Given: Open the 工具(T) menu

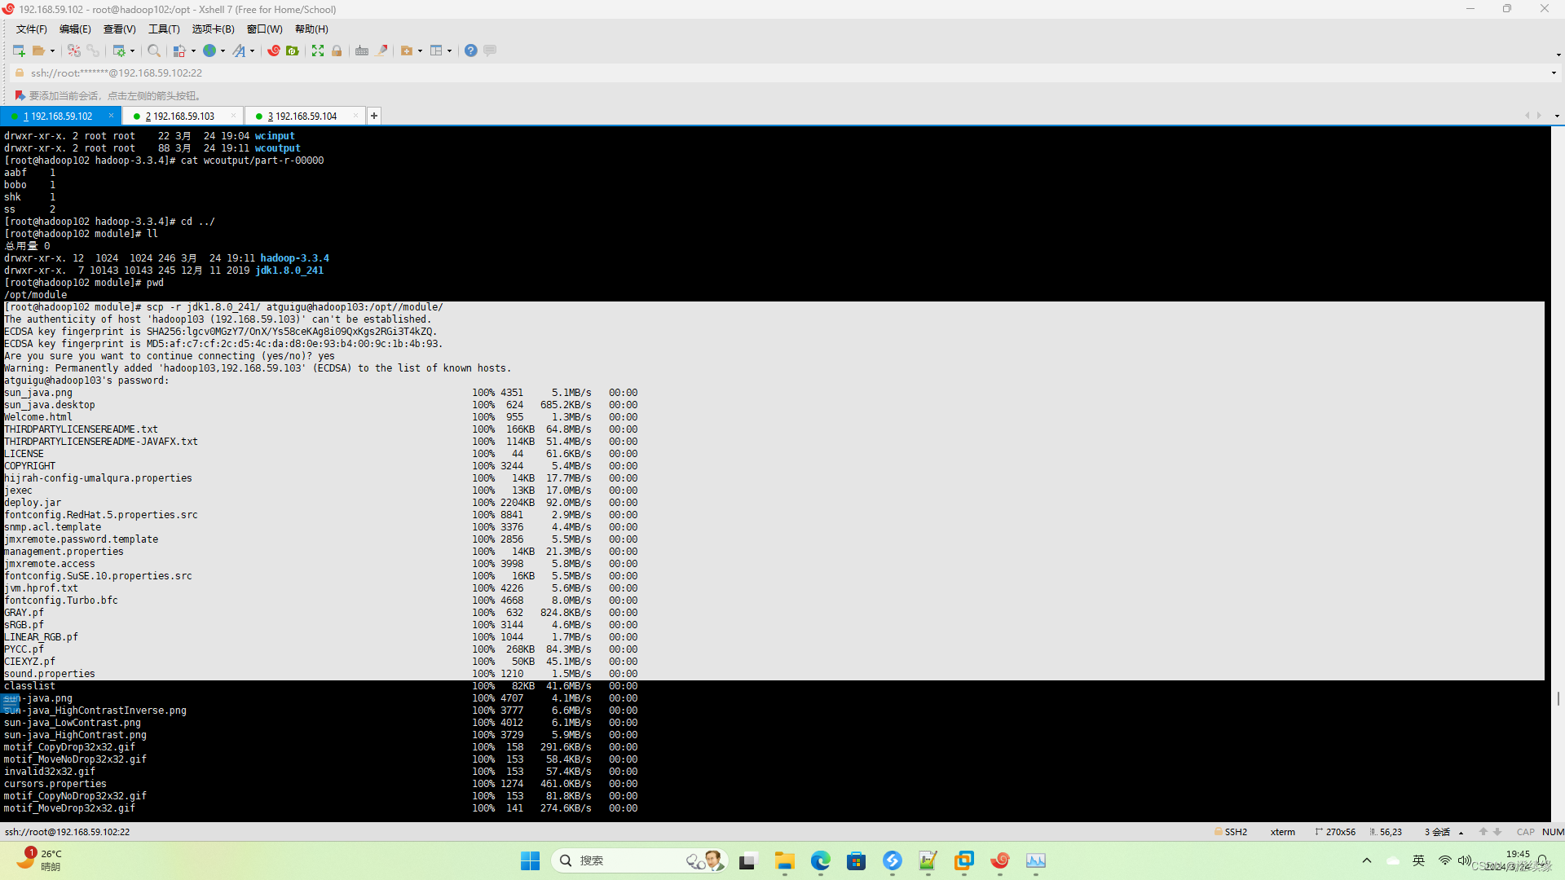Looking at the screenshot, I should [x=163, y=29].
